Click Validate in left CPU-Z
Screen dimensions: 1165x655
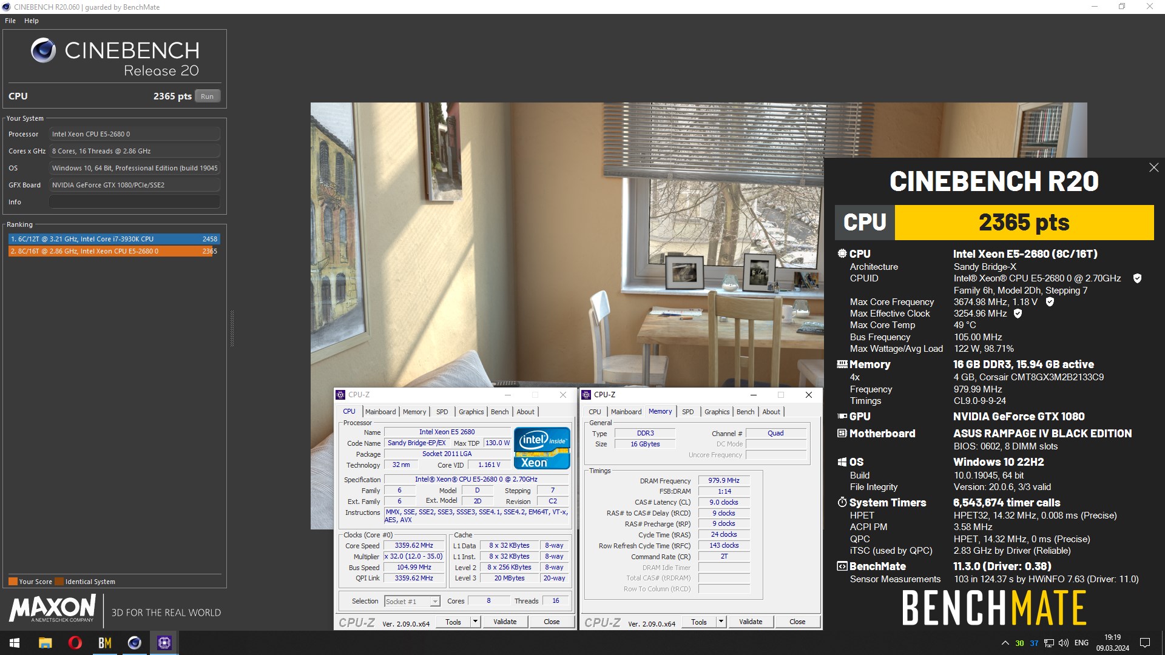click(505, 622)
